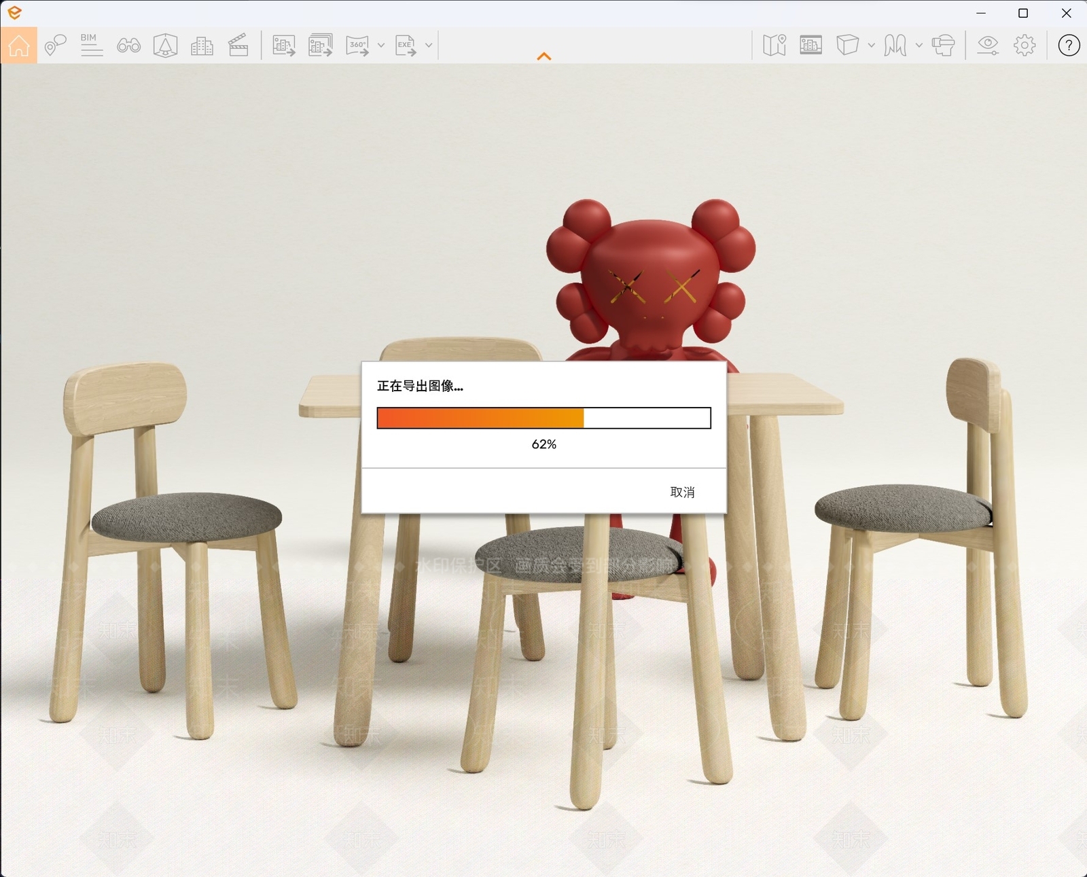Click the wings Fly/Walk mode icon

(895, 46)
